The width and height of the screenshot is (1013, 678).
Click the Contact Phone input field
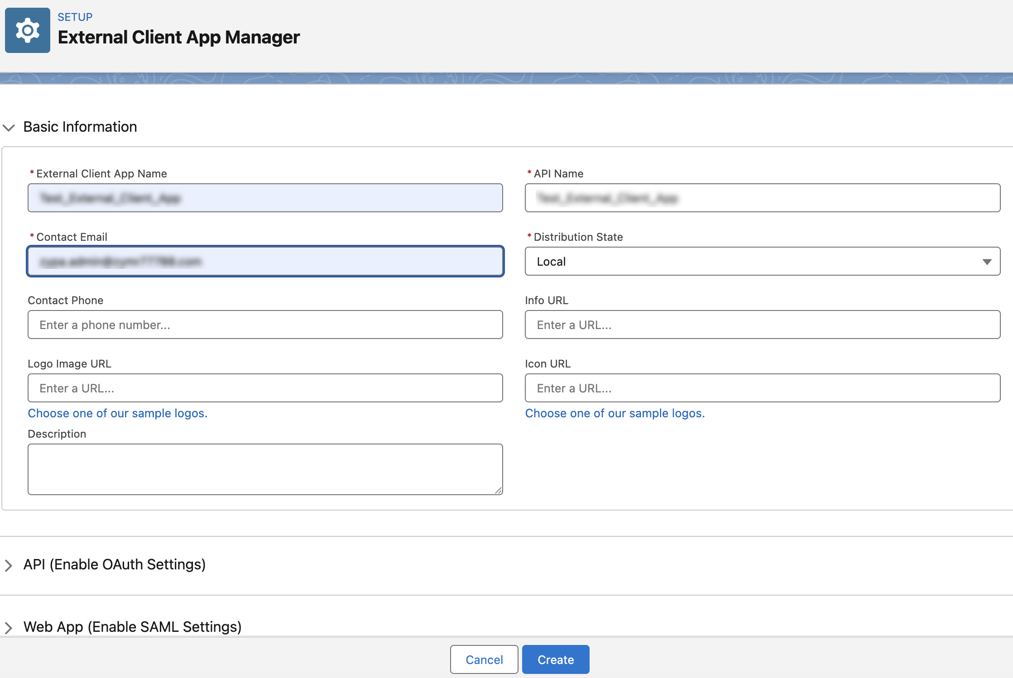(x=265, y=325)
